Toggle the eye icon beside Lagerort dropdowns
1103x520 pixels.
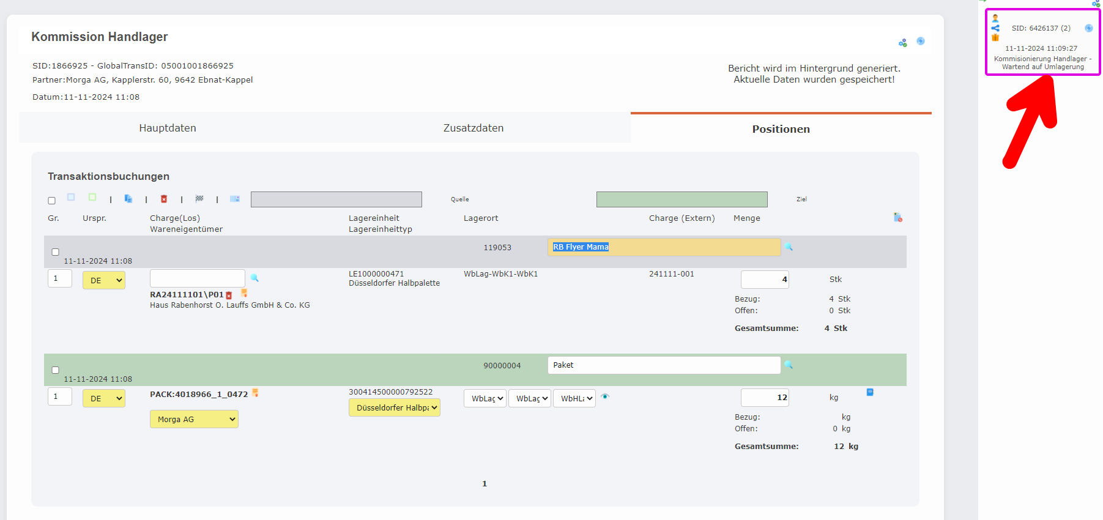(605, 396)
